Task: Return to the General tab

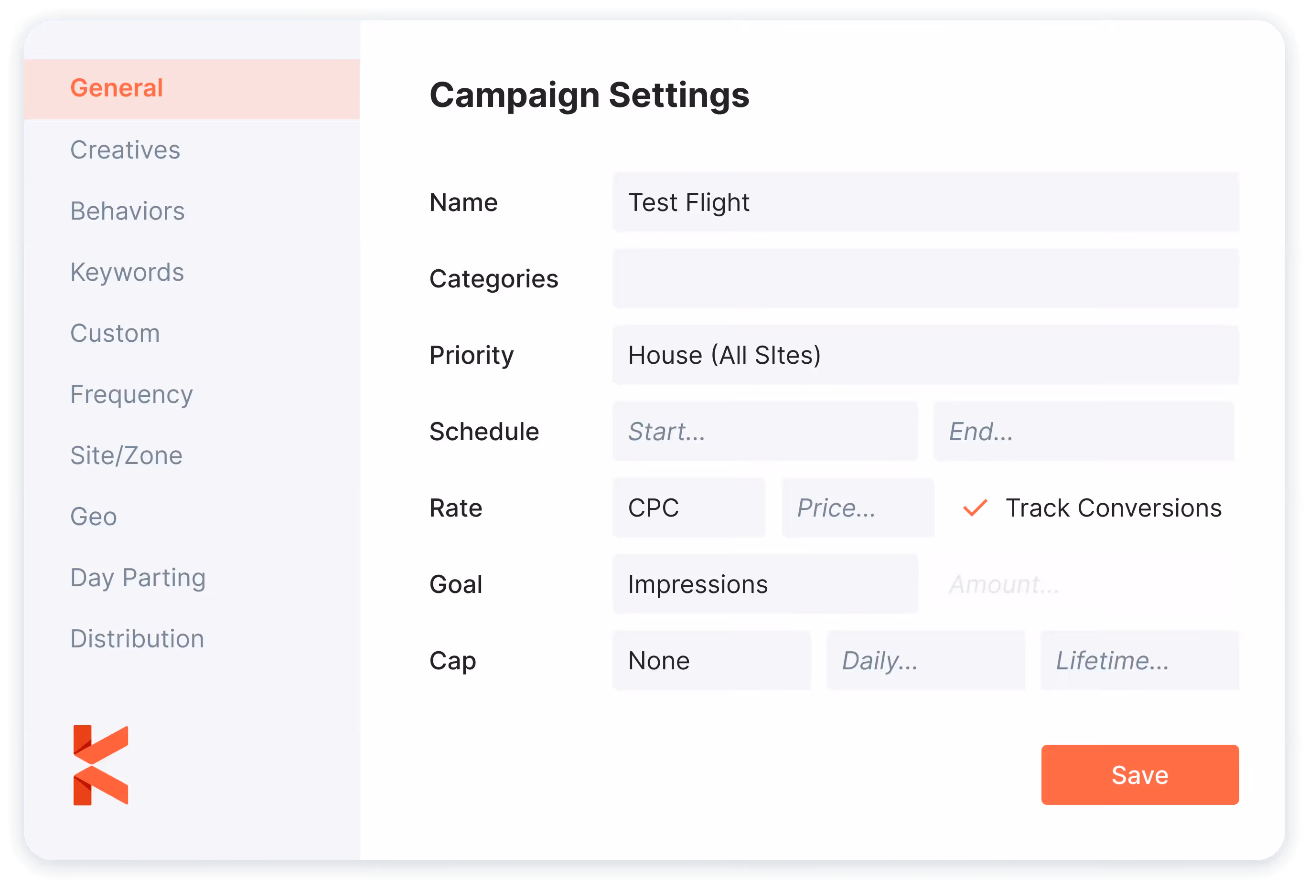Action: point(116,88)
